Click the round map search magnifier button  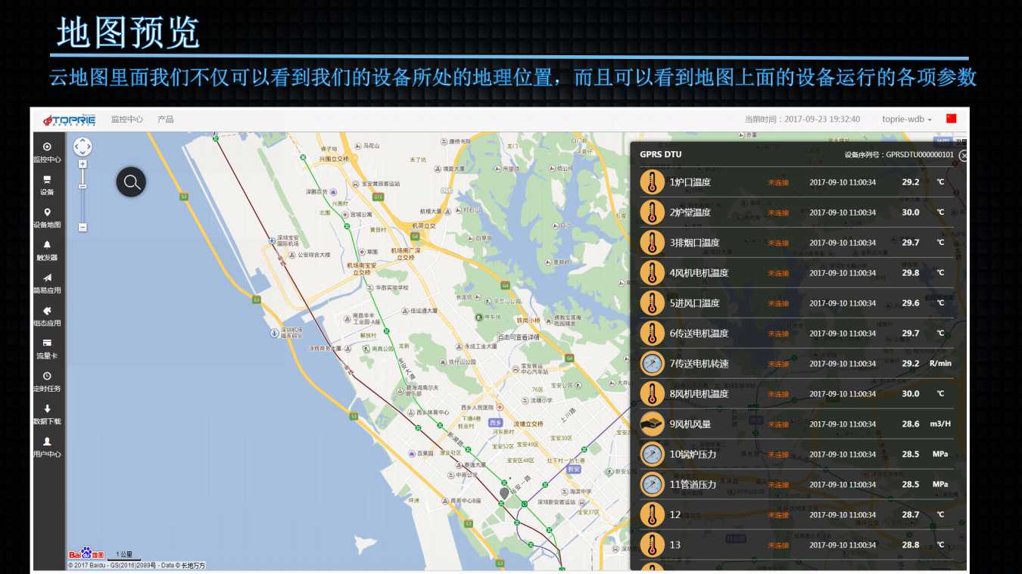click(x=131, y=182)
